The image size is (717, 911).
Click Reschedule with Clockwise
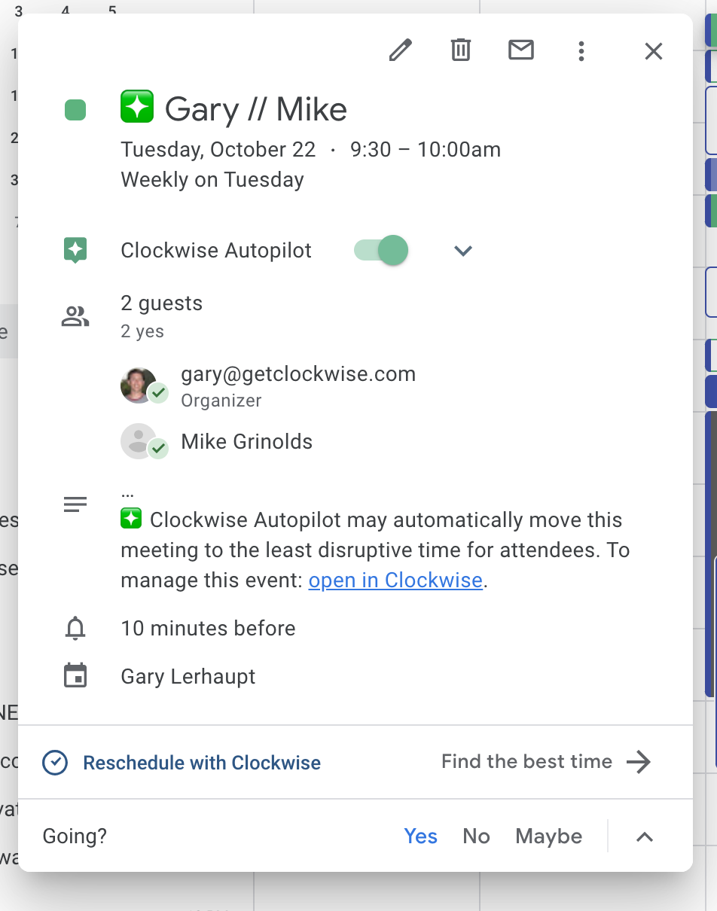point(202,763)
